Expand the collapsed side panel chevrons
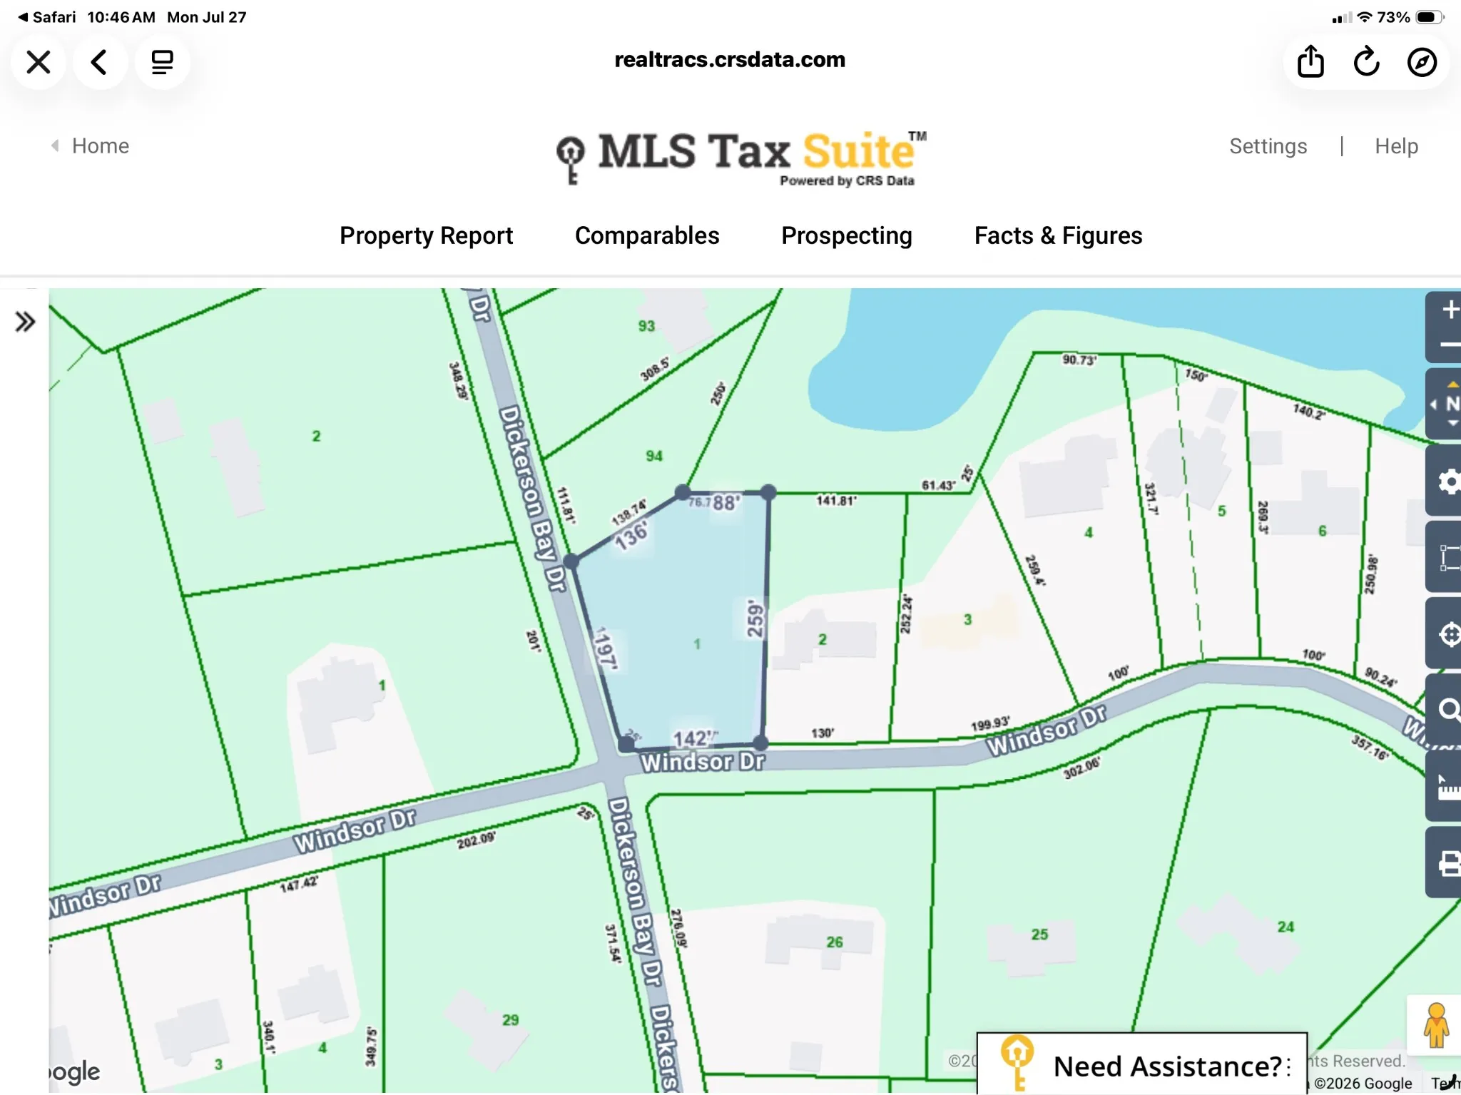The height and width of the screenshot is (1095, 1461). [x=25, y=322]
